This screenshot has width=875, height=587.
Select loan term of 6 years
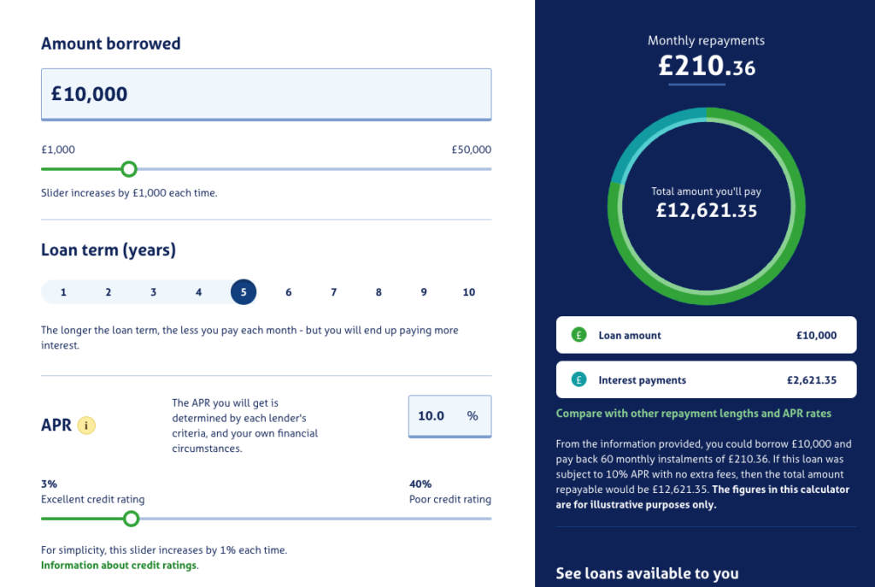(x=289, y=292)
